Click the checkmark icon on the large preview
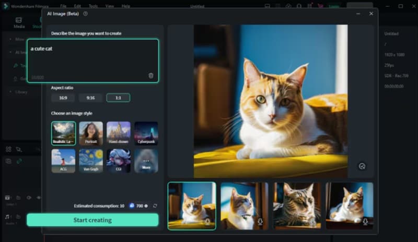Screen dimensions: 418x242 click(x=362, y=166)
